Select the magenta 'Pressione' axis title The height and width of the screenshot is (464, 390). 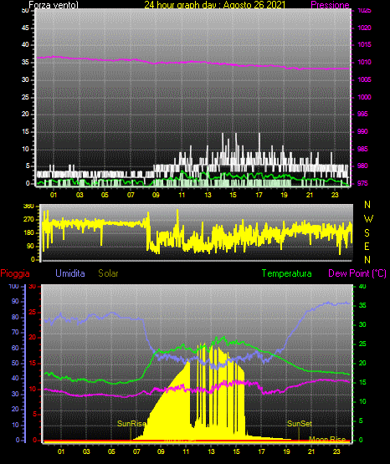(x=330, y=5)
